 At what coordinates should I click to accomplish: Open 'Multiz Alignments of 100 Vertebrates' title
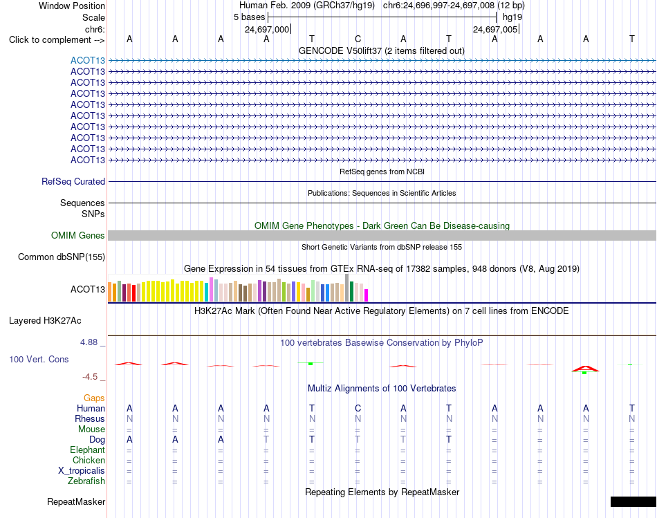coord(382,389)
